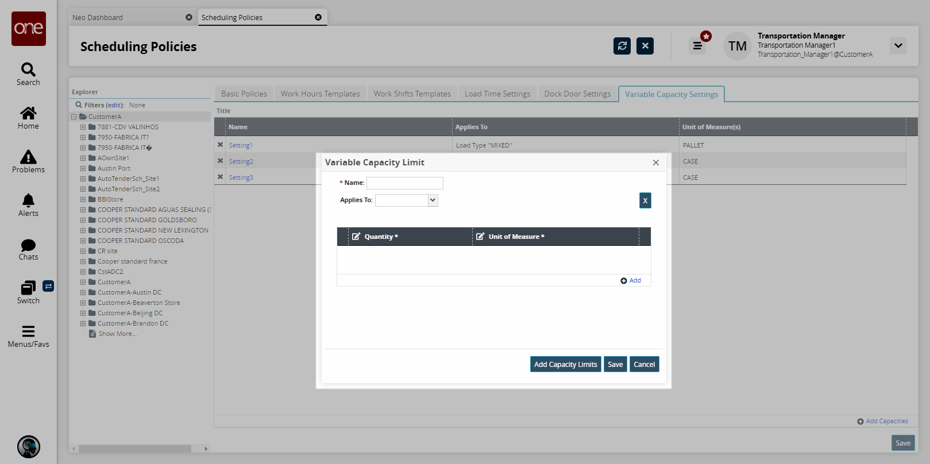This screenshot has width=930, height=464.
Task: Click the ONE logo icon
Action: coord(29,29)
